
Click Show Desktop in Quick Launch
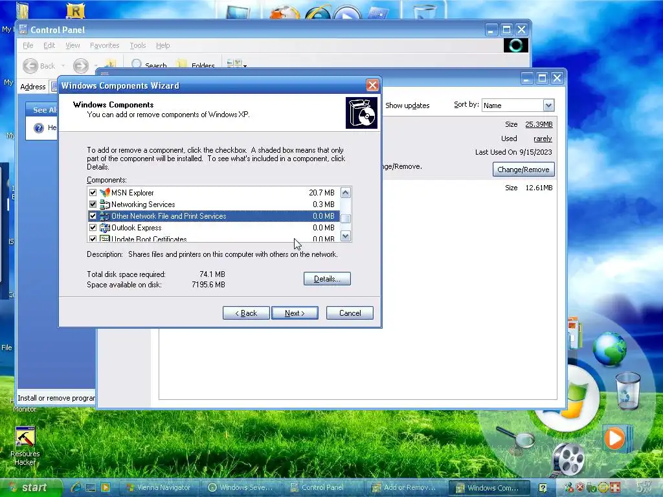[91, 488]
